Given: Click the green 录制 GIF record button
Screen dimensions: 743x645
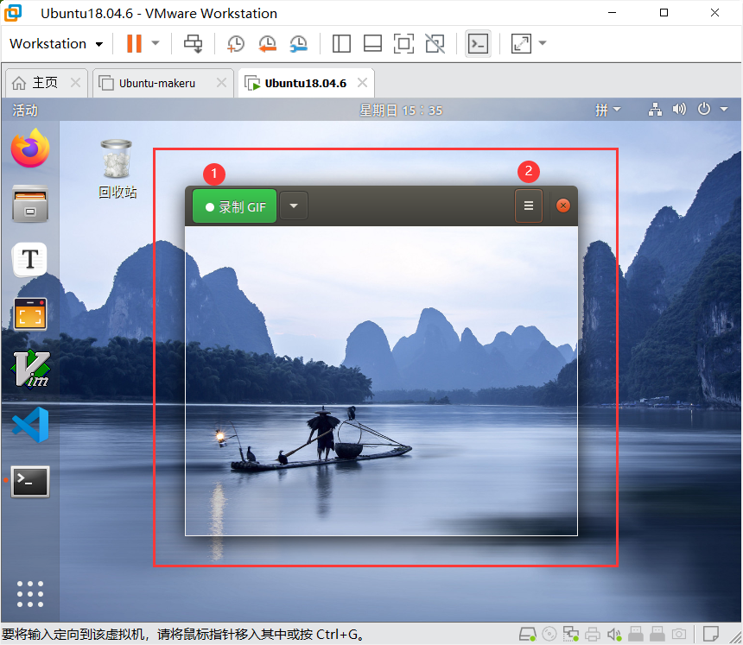Looking at the screenshot, I should click(x=234, y=207).
